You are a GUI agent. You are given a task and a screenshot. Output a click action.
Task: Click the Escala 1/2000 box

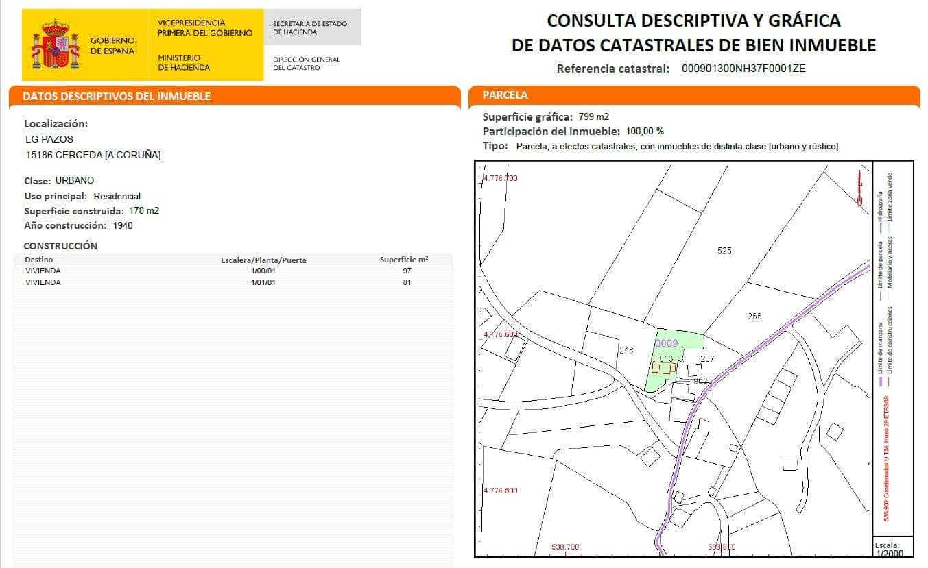tap(892, 548)
